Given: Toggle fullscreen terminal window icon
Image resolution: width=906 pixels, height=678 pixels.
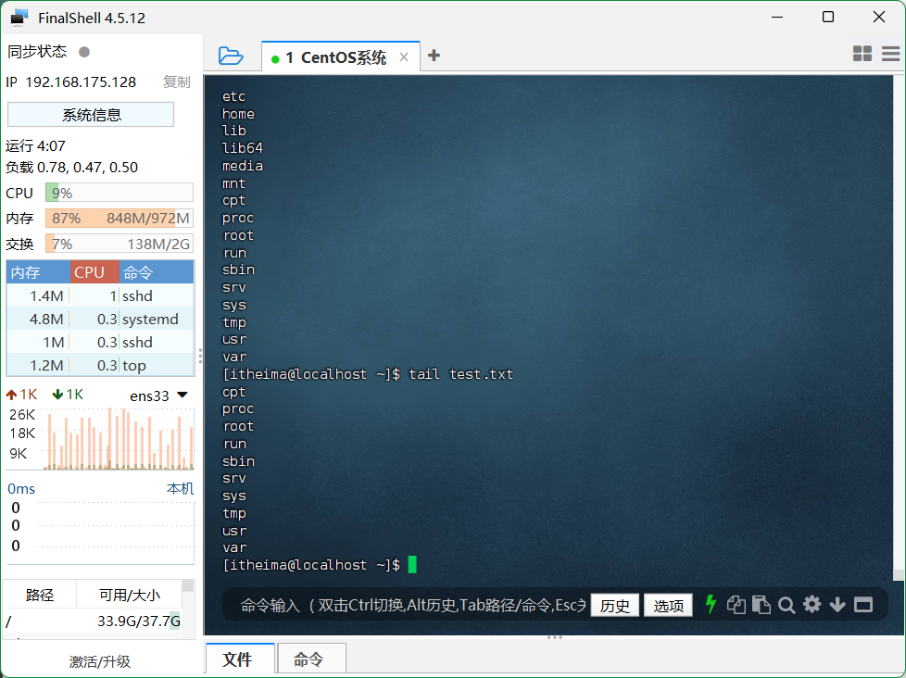Looking at the screenshot, I should point(863,605).
